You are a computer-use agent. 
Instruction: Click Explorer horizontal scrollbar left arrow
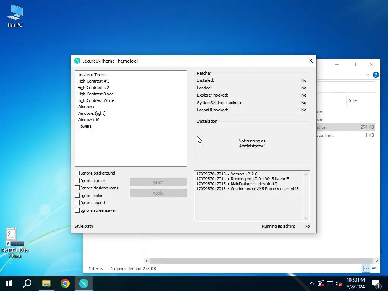pyautogui.click(x=147, y=261)
